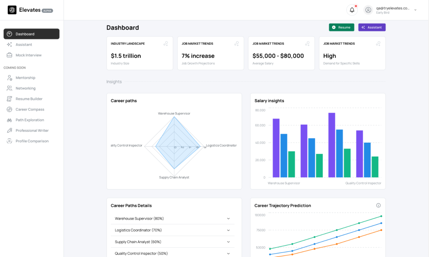The image size is (429, 257).
Task: Click the Mock Interview briefcase icon
Action: point(9,55)
